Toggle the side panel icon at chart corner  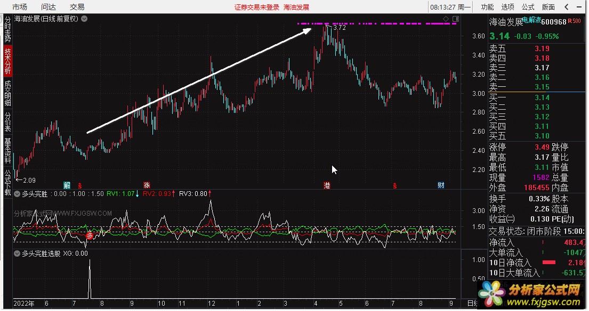[456, 19]
